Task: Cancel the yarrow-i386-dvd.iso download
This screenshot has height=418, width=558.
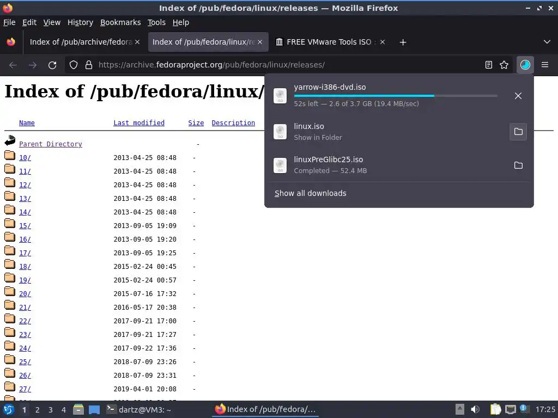Action: (518, 96)
